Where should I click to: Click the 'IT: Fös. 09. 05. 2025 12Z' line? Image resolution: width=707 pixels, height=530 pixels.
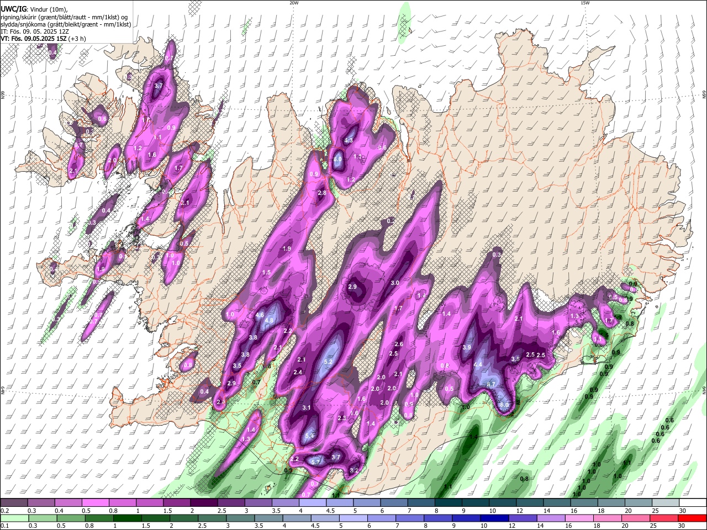(34, 32)
